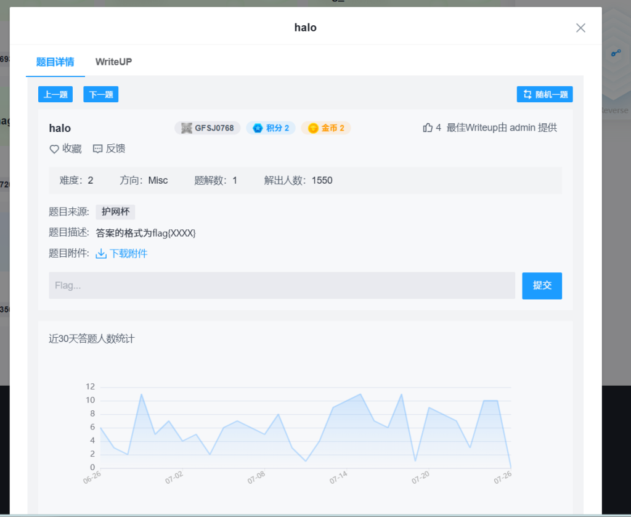The width and height of the screenshot is (631, 517).
Task: Select the 题目详情 tab
Action: click(55, 62)
